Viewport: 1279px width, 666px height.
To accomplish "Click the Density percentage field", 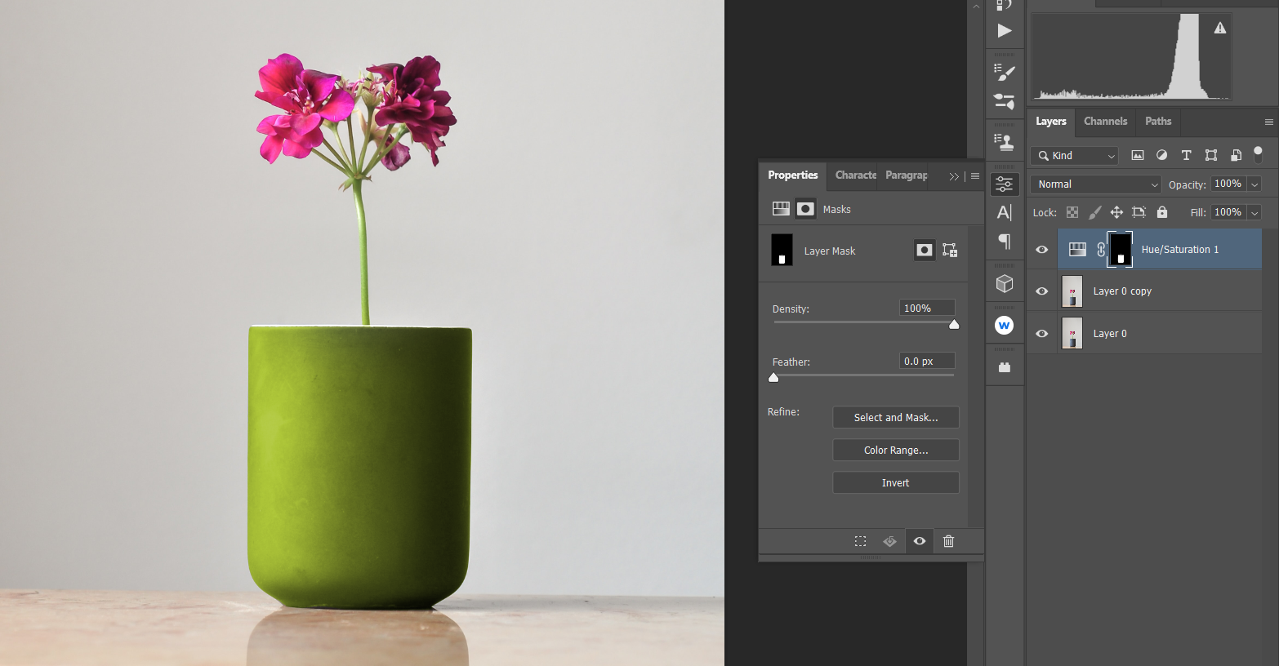I will point(927,309).
